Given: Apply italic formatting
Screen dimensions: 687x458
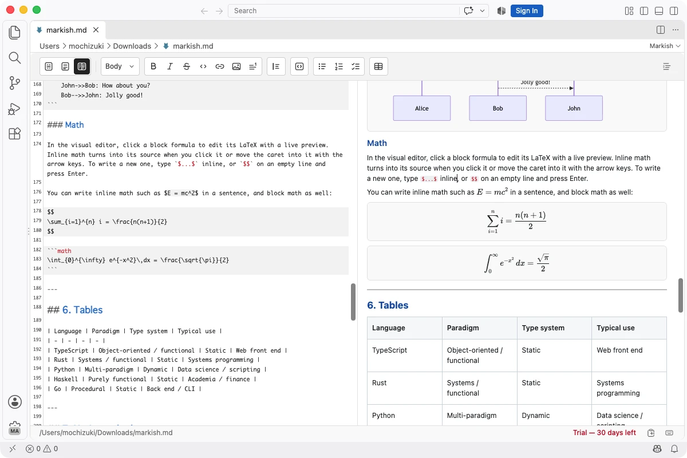Looking at the screenshot, I should tap(170, 66).
